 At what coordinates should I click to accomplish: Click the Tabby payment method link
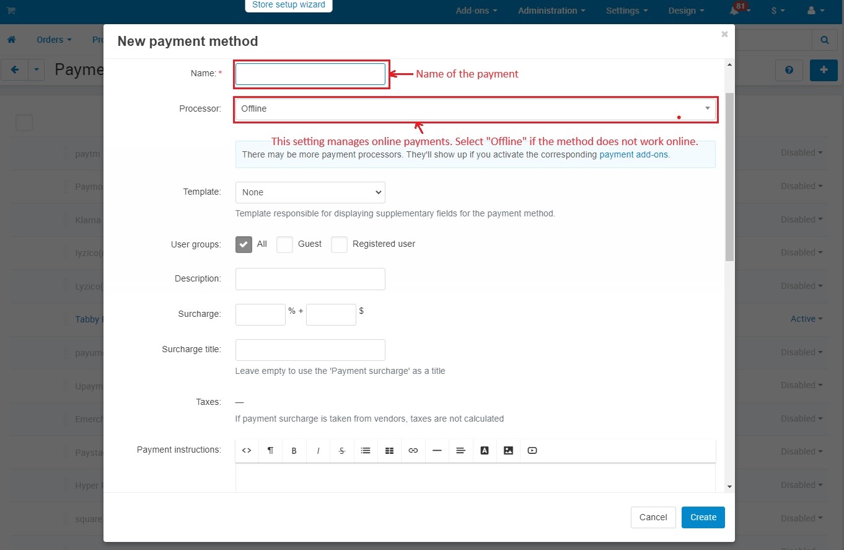pos(88,319)
